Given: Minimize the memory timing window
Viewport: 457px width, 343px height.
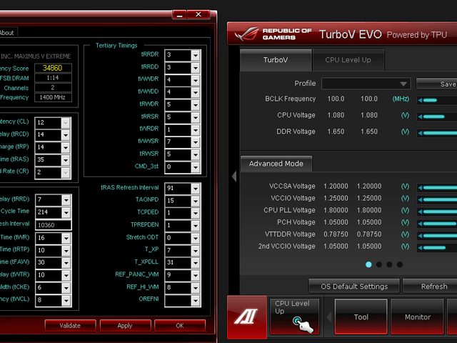Looking at the screenshot, I should tap(179, 14).
